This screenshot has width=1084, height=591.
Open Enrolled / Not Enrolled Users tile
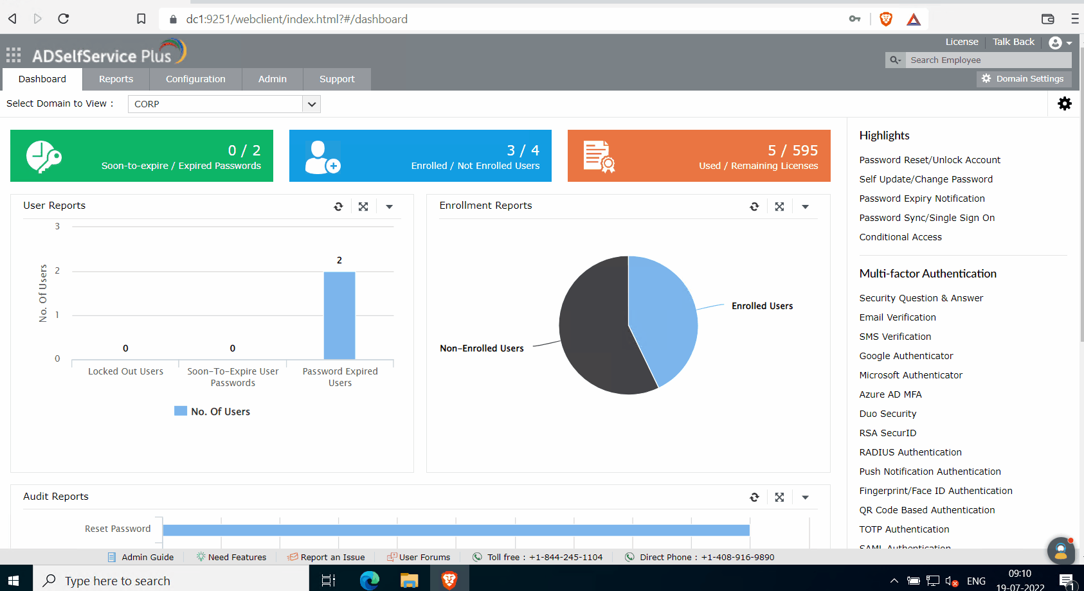(420, 156)
